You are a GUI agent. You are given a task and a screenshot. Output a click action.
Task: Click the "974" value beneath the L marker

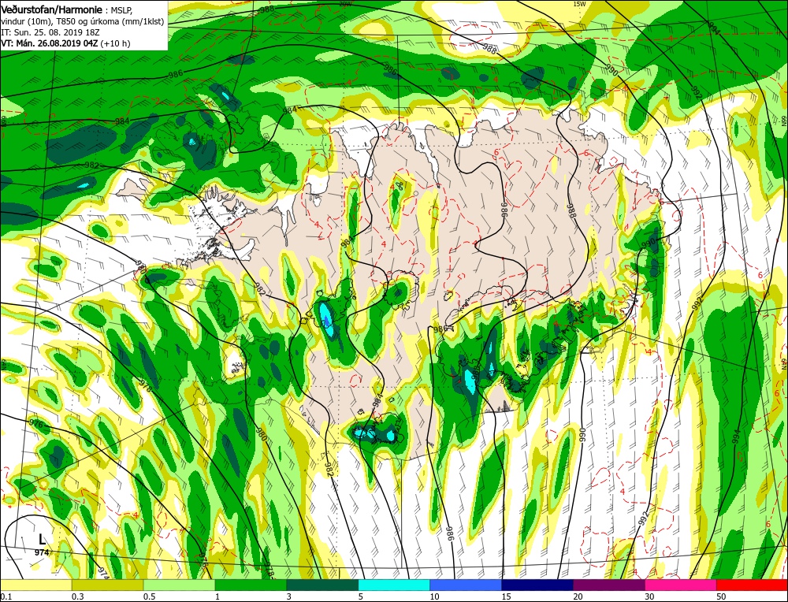click(42, 553)
